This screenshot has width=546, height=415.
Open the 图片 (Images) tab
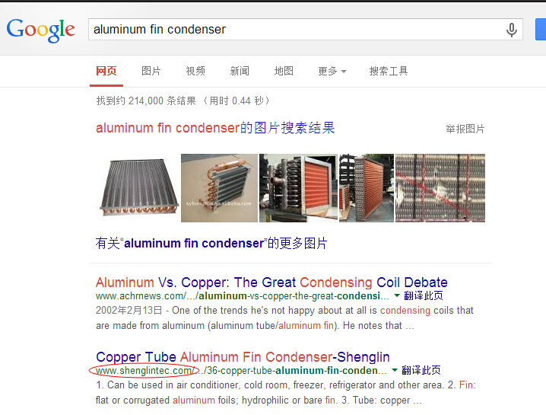[x=151, y=71]
